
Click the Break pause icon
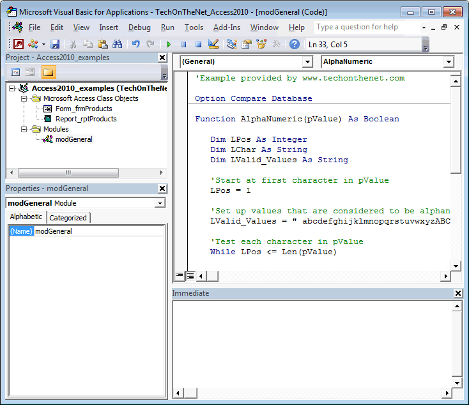tap(183, 45)
